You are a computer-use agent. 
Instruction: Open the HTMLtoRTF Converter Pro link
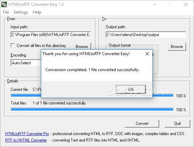point(27,134)
